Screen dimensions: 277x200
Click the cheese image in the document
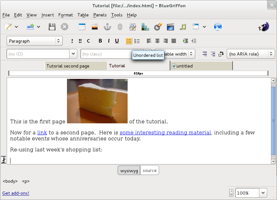pos(97,101)
